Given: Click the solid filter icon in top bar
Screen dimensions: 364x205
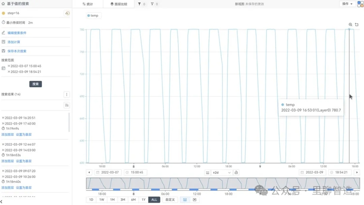Looking at the screenshot, I should point(140,4).
